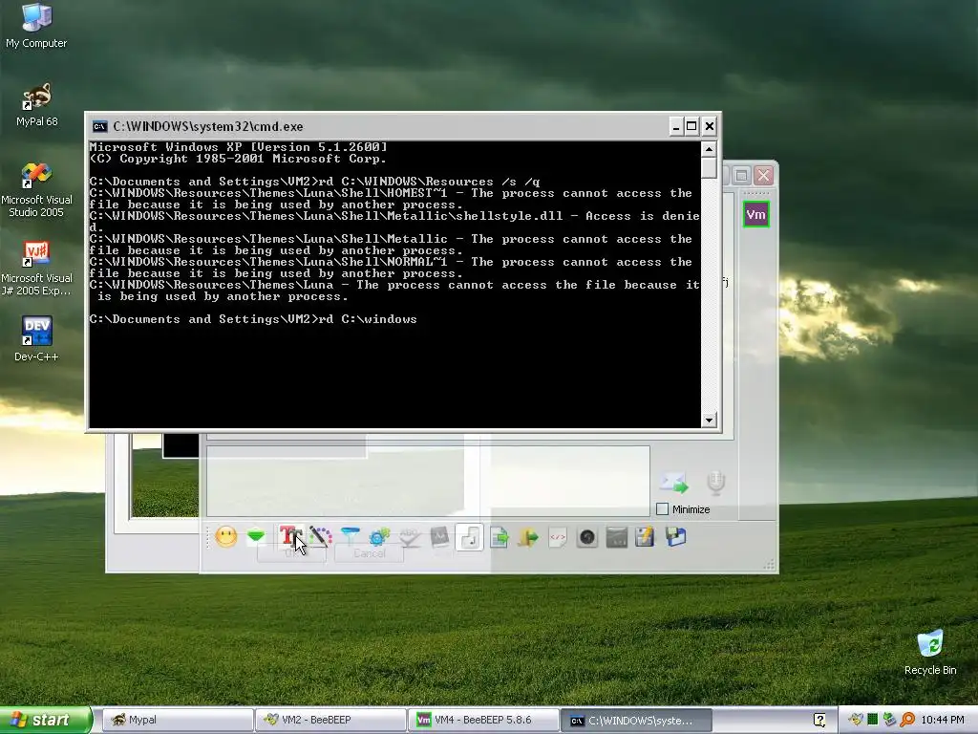Tick the Minimize checkbox

point(663,509)
